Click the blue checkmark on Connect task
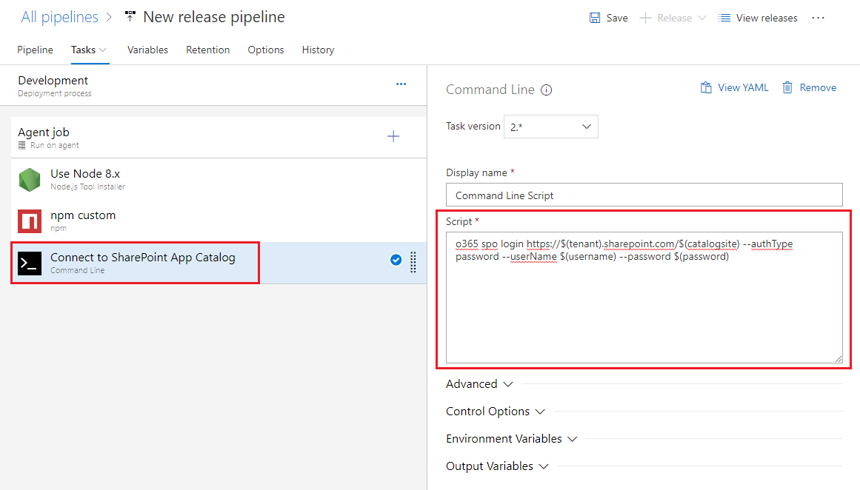860x490 pixels. click(x=396, y=260)
